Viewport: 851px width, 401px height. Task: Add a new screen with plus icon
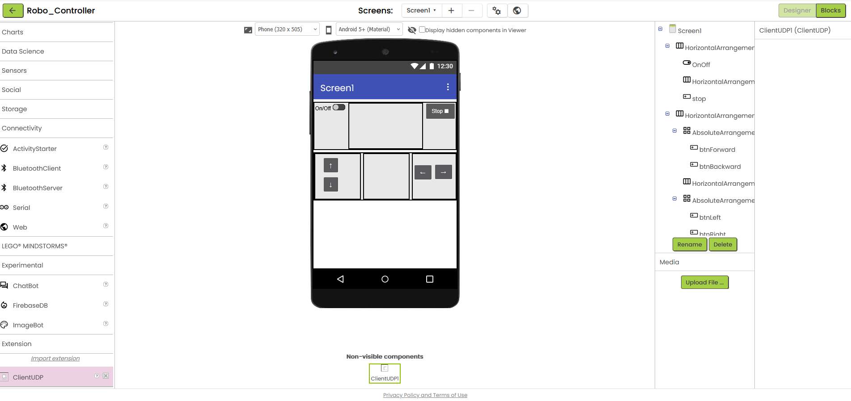451,10
